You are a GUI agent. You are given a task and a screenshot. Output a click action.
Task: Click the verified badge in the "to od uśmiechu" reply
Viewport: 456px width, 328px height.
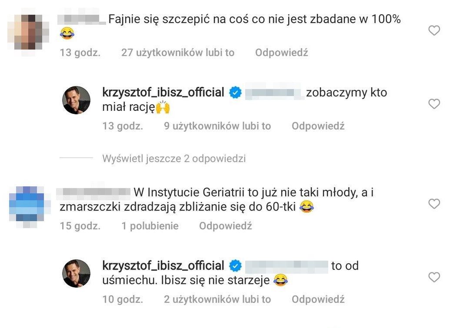click(235, 265)
